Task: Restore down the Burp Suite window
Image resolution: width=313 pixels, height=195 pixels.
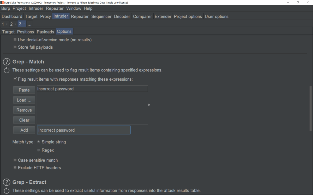Action: tap(298, 2)
